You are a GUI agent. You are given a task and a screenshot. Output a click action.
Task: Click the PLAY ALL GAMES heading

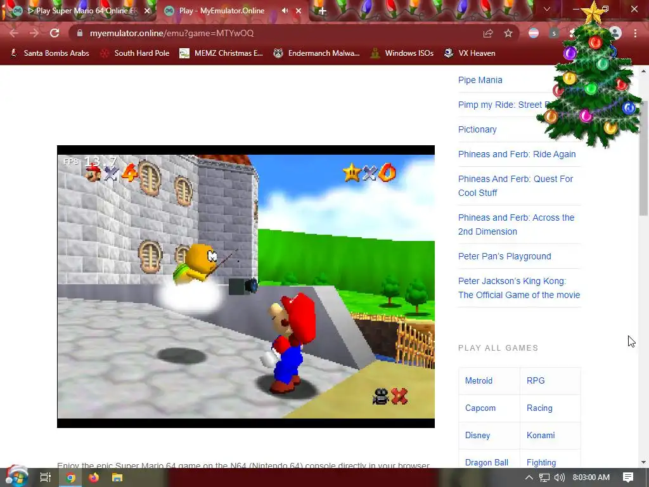click(x=498, y=348)
